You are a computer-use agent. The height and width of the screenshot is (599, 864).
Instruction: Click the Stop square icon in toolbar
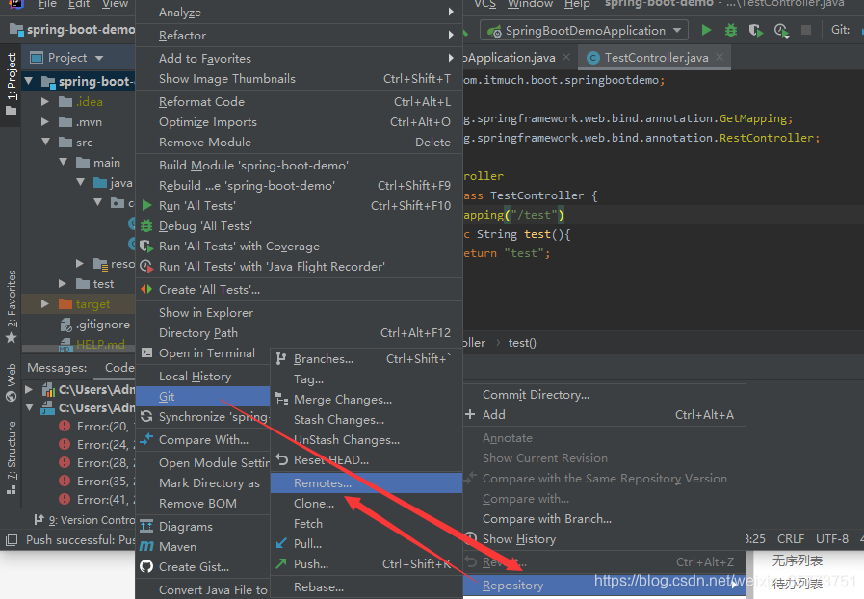(806, 30)
